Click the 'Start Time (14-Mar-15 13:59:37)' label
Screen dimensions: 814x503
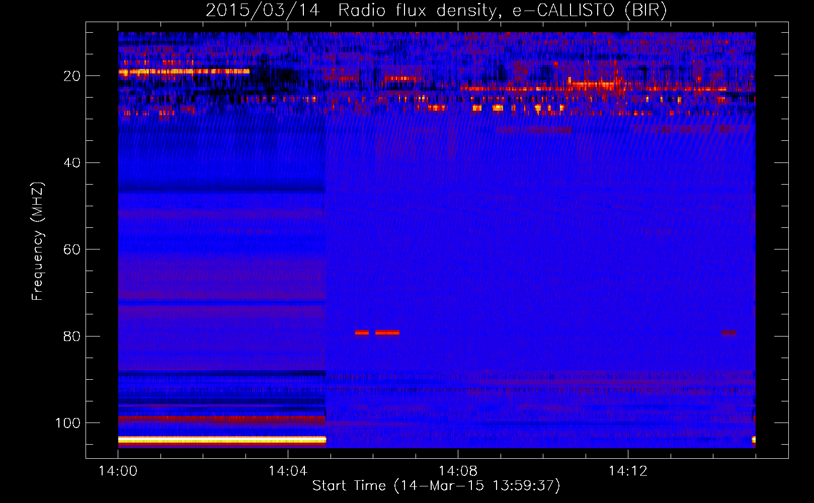[436, 486]
